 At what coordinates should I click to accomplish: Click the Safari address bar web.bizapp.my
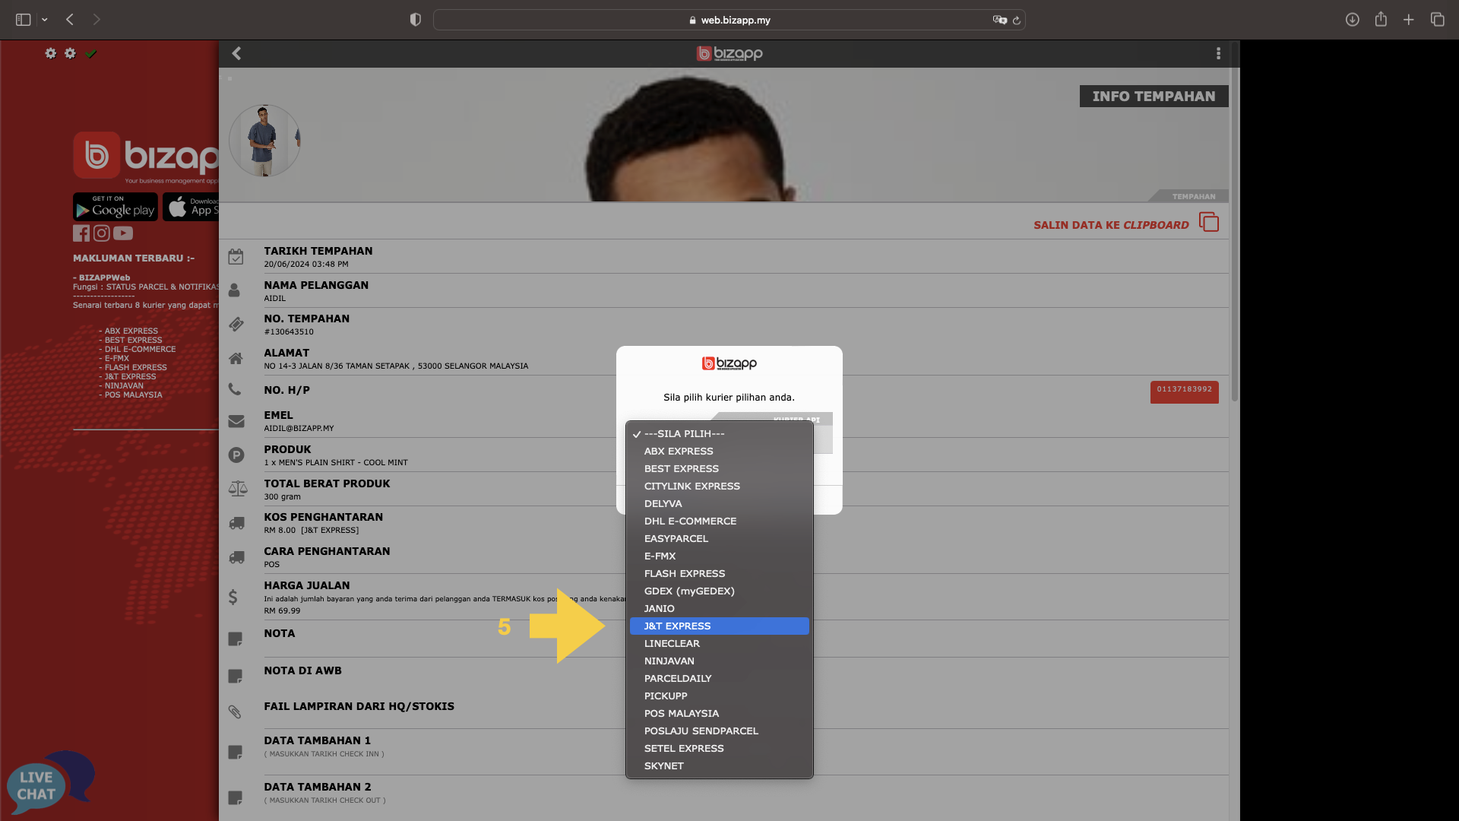pyautogui.click(x=729, y=20)
